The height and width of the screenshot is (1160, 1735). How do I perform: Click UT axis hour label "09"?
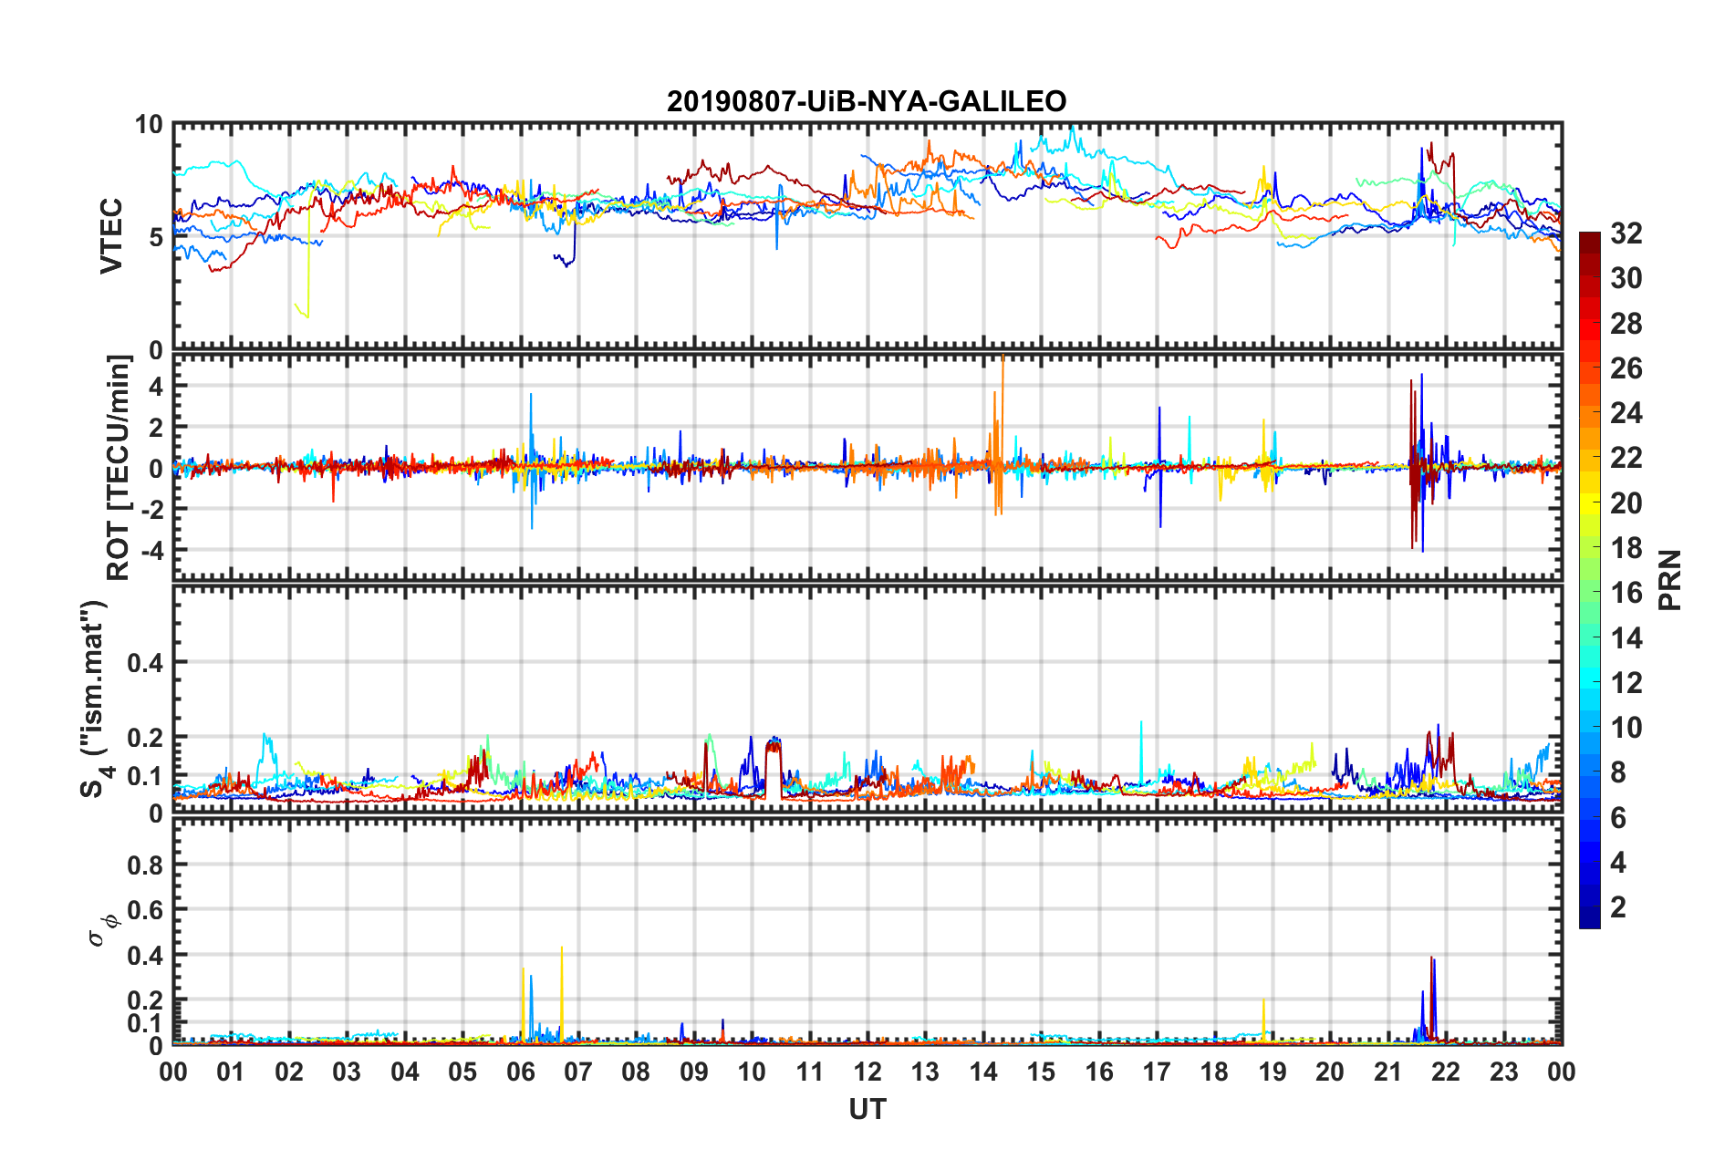tap(694, 1072)
